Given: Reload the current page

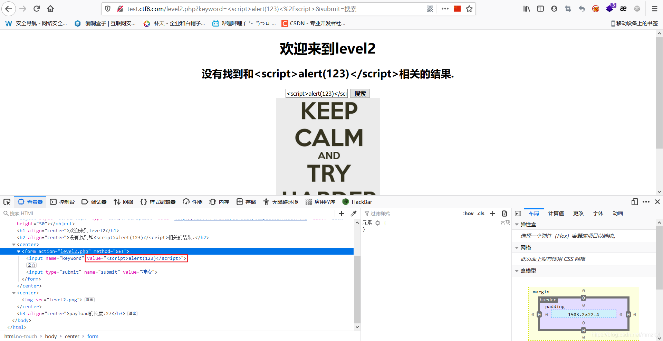Looking at the screenshot, I should click(37, 9).
